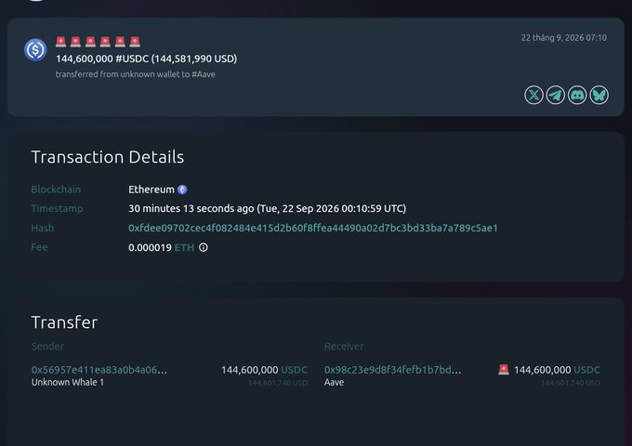Click the Sender column label
632x446 pixels.
pos(47,346)
